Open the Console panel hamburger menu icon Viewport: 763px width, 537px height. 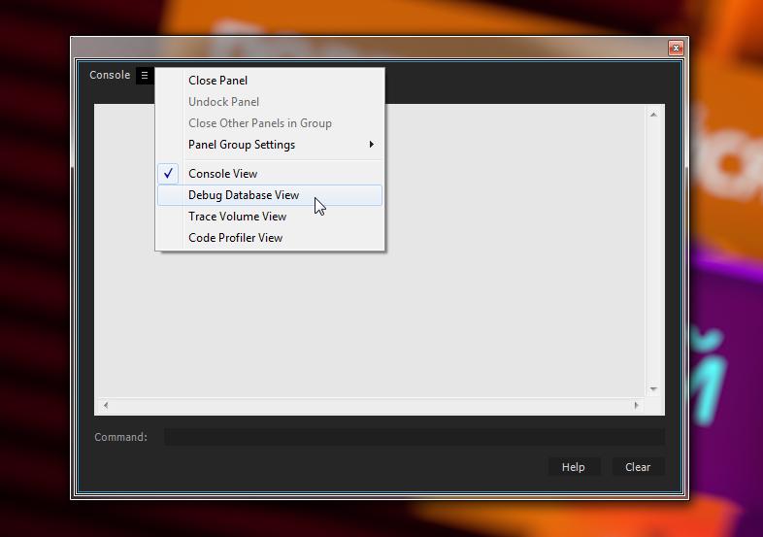[145, 75]
